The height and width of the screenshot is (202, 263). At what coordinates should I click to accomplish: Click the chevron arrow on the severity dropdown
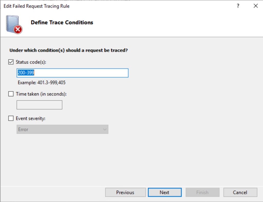pos(105,130)
